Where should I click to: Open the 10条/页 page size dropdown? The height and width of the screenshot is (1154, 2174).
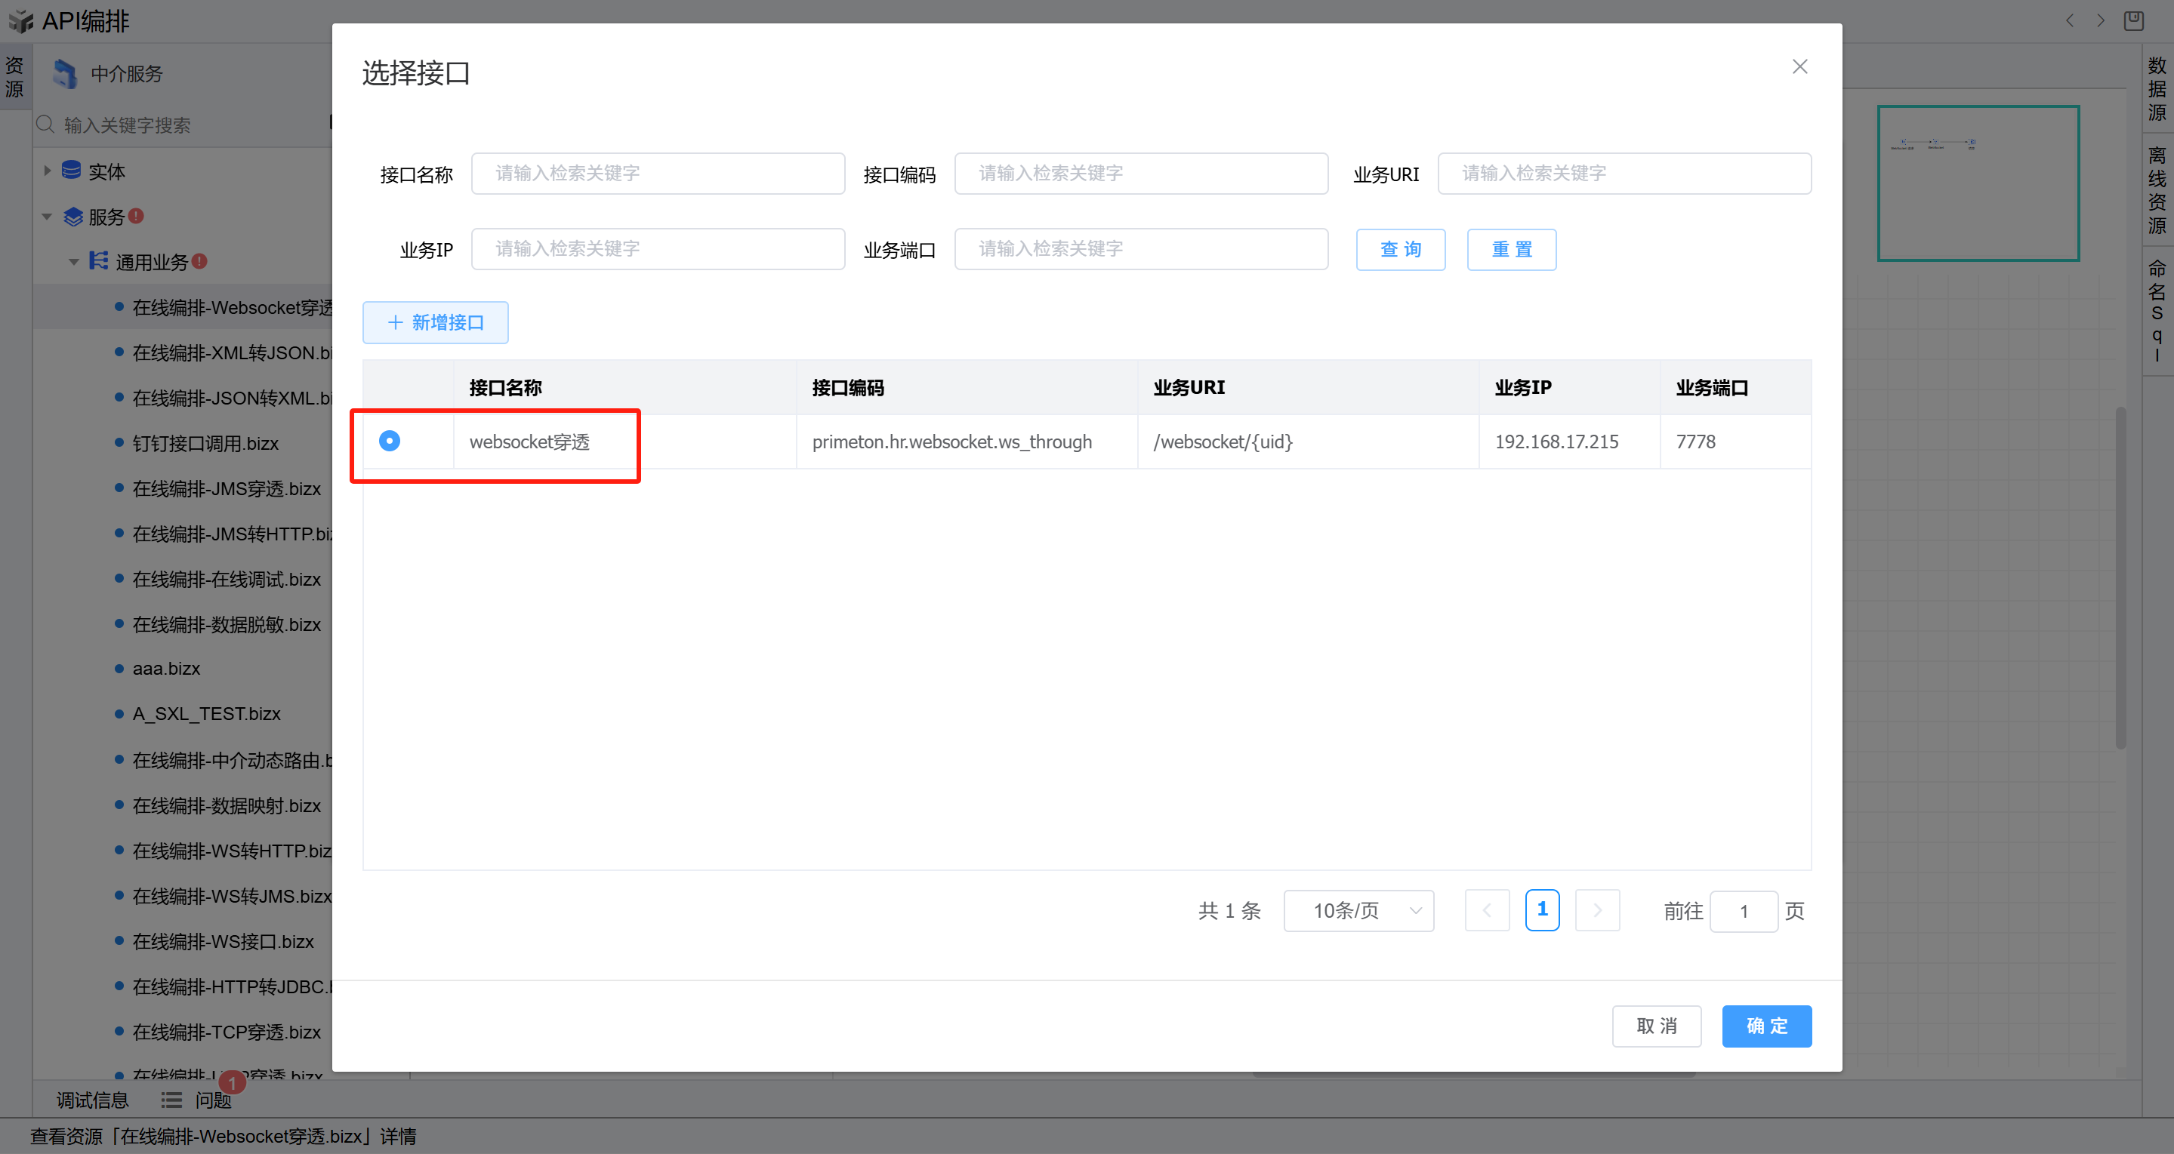(x=1358, y=911)
